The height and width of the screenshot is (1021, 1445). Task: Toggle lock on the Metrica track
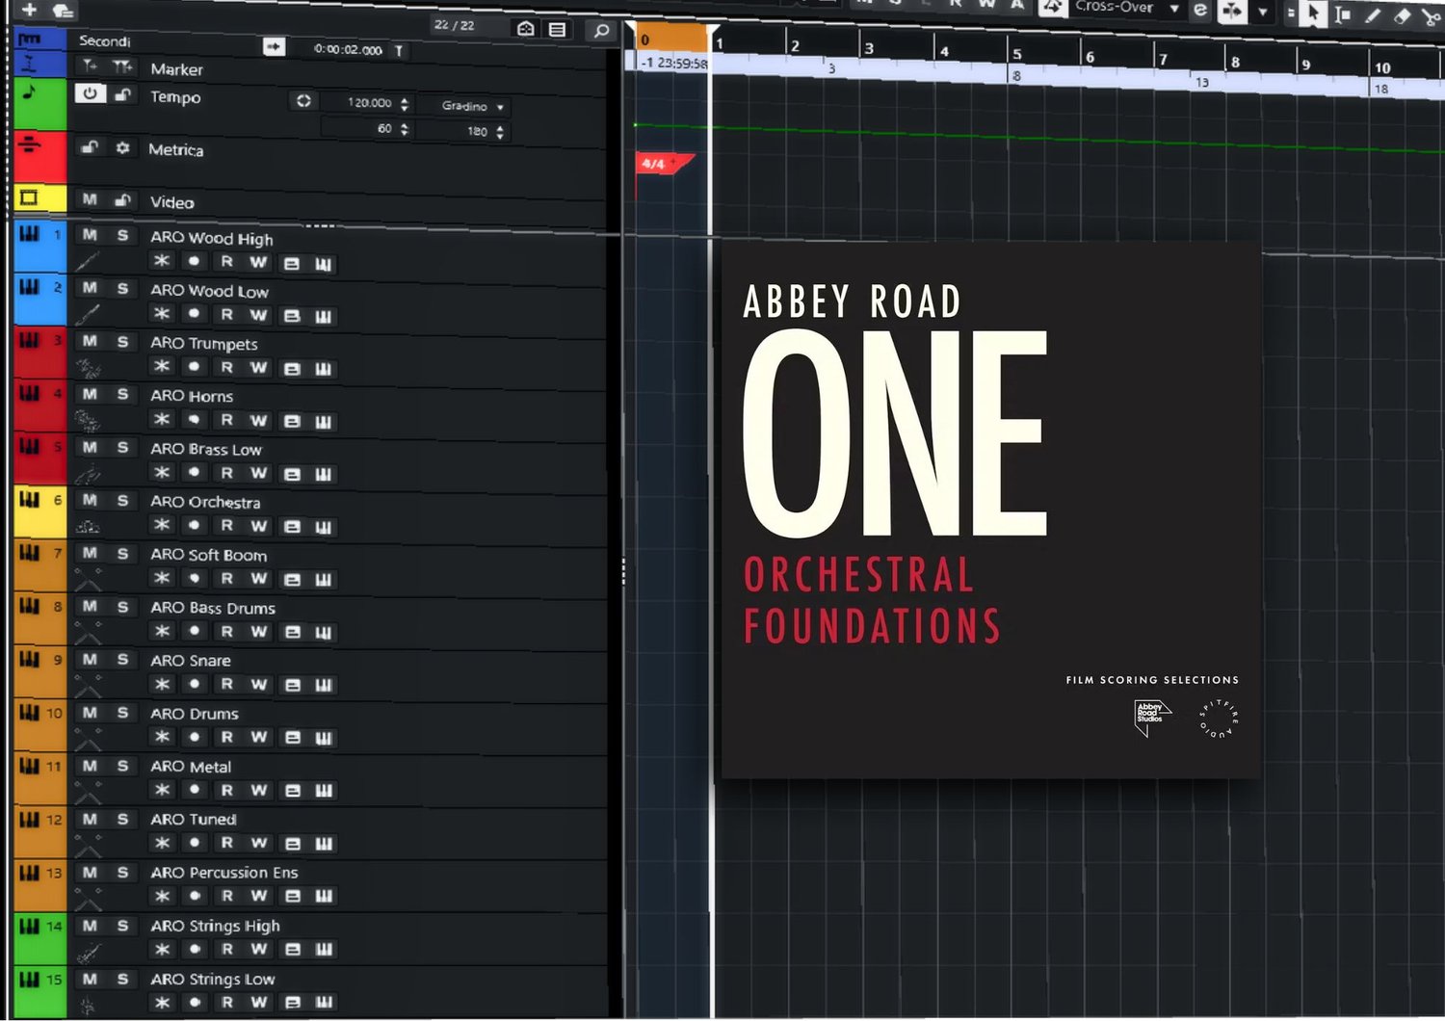[90, 146]
